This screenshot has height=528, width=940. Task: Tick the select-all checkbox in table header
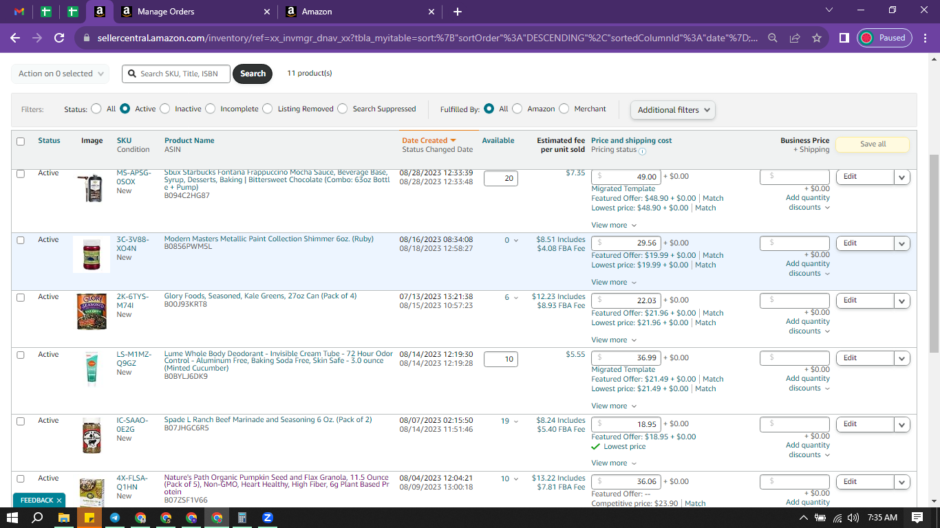click(x=21, y=141)
